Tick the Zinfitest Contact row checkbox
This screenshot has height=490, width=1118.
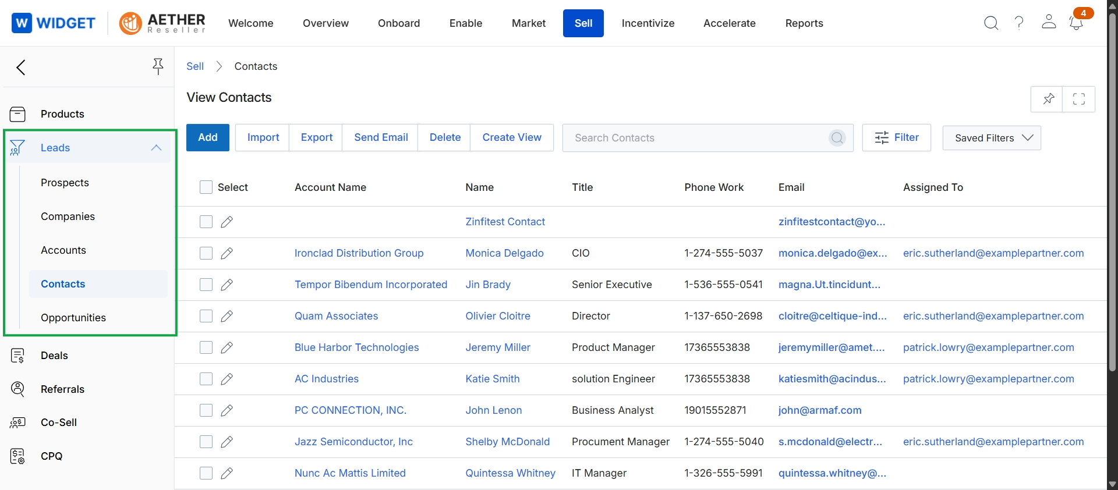pyautogui.click(x=206, y=222)
